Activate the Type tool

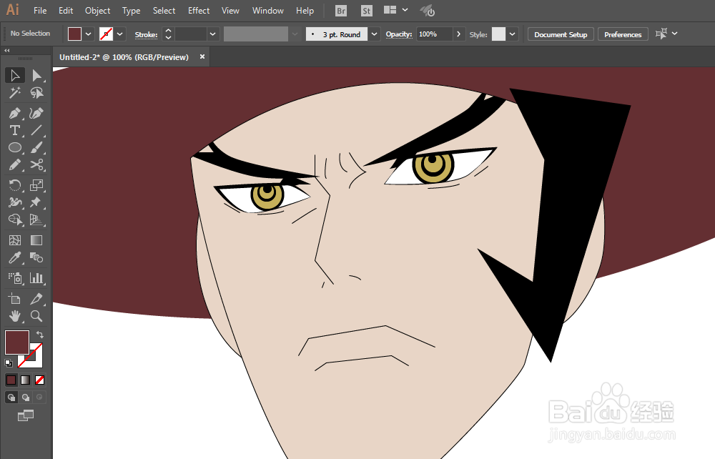coord(14,130)
